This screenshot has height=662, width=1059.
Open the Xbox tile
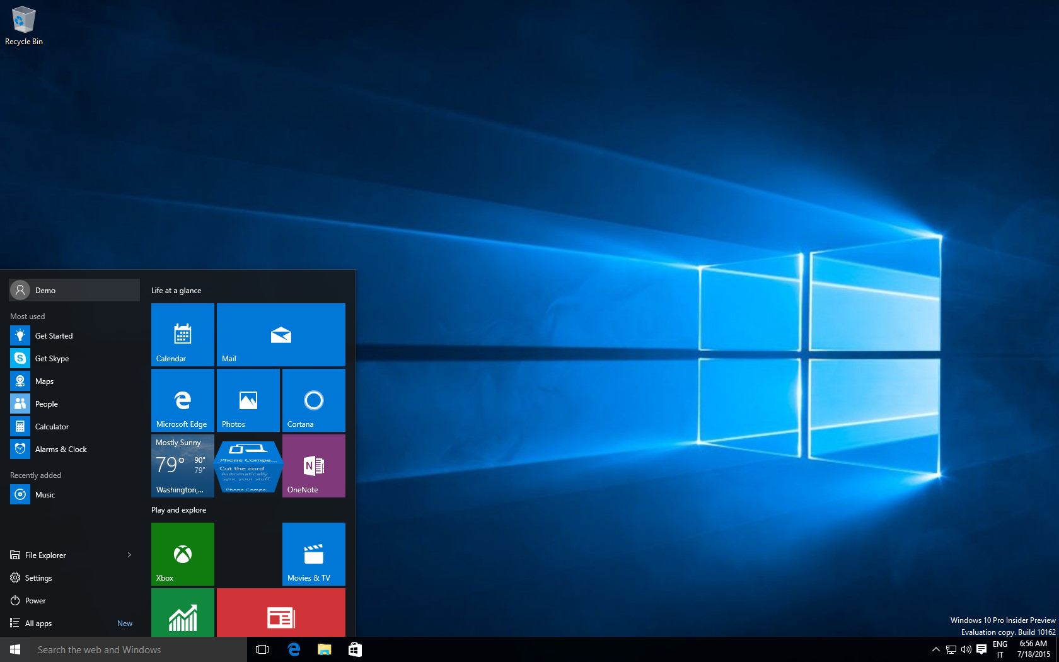183,554
